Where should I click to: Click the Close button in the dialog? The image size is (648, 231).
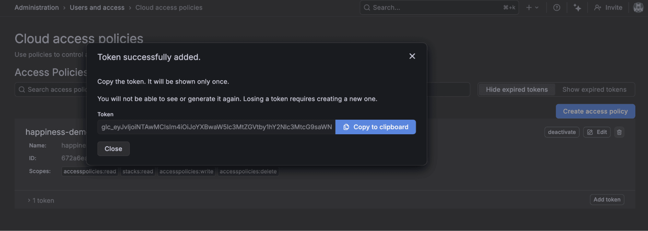point(113,149)
